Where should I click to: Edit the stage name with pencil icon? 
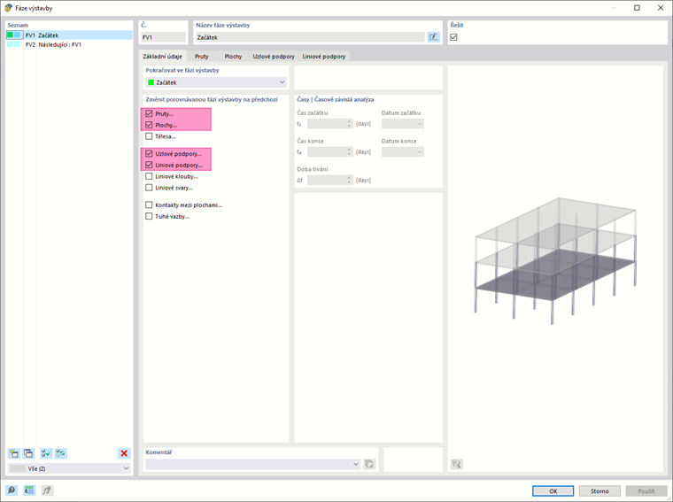click(x=434, y=37)
